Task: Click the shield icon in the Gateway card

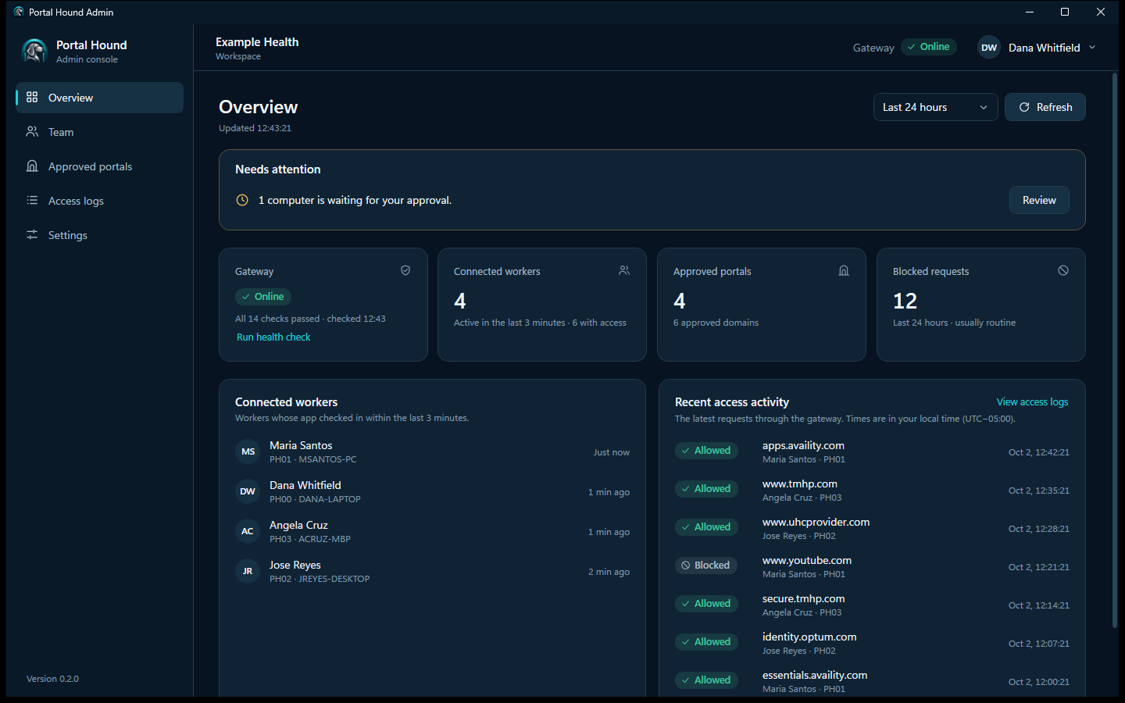Action: [x=405, y=270]
